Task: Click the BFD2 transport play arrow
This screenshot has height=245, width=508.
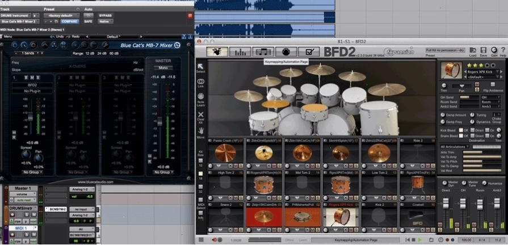Action: tap(420, 240)
